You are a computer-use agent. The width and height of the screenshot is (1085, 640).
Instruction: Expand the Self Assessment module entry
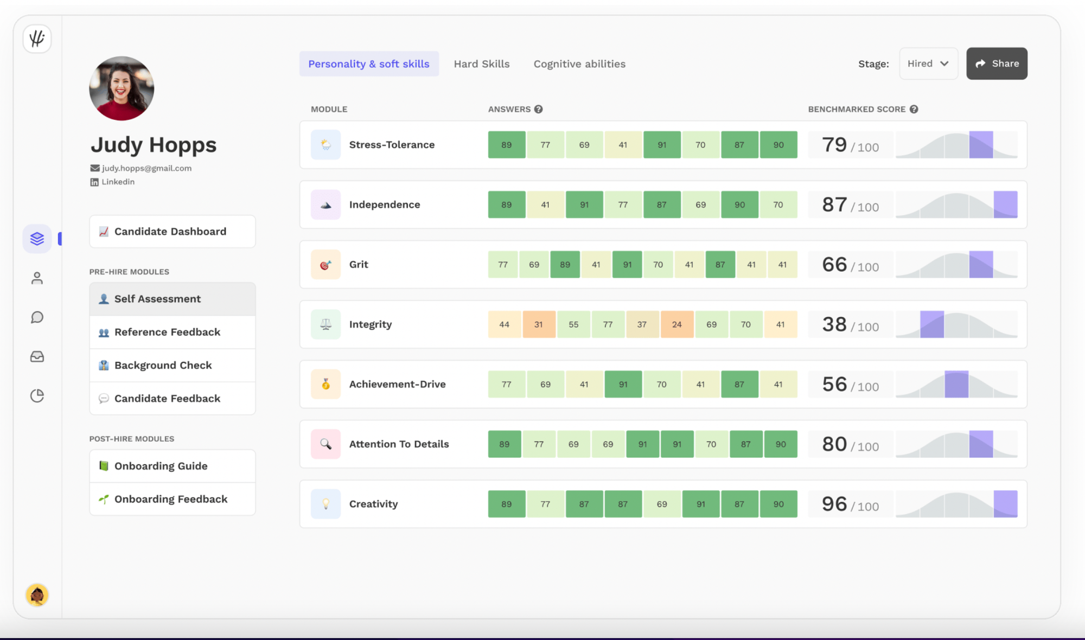(157, 298)
